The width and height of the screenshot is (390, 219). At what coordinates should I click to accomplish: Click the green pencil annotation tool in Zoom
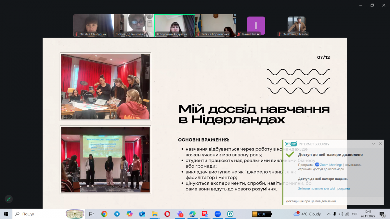pyautogui.click(x=8, y=199)
